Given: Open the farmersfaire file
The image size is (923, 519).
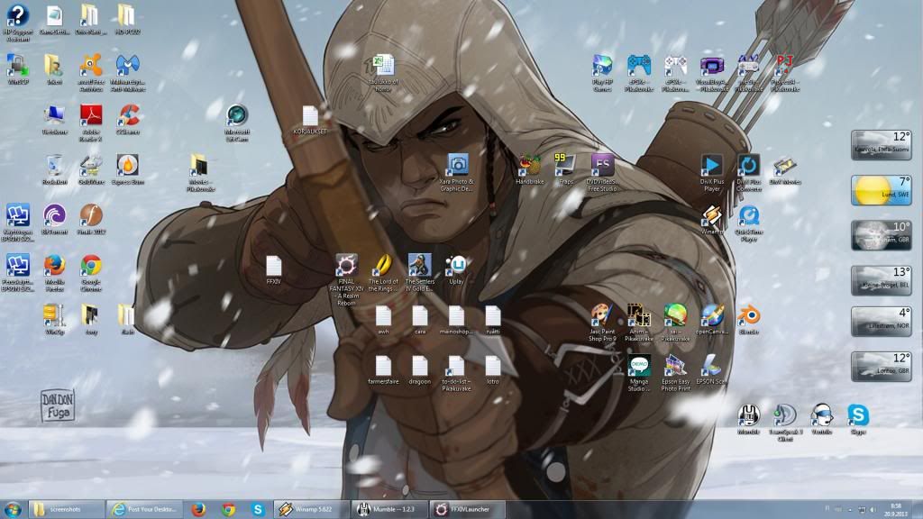Looking at the screenshot, I should [x=382, y=369].
